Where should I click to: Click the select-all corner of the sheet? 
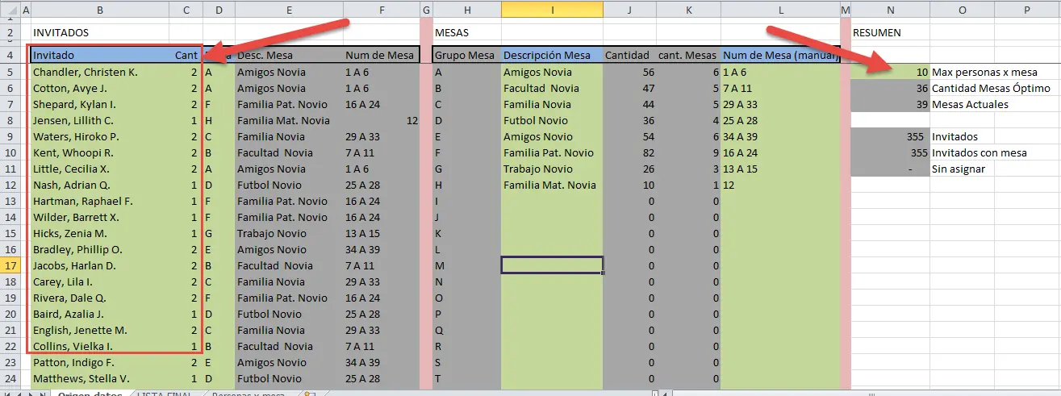coord(10,10)
